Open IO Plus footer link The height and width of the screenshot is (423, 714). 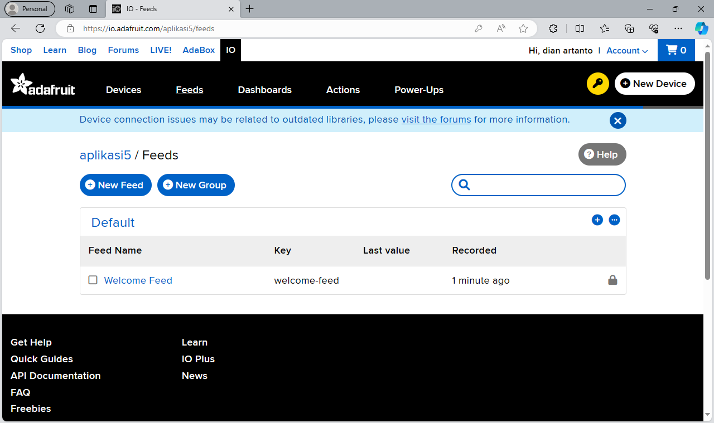coord(198,359)
